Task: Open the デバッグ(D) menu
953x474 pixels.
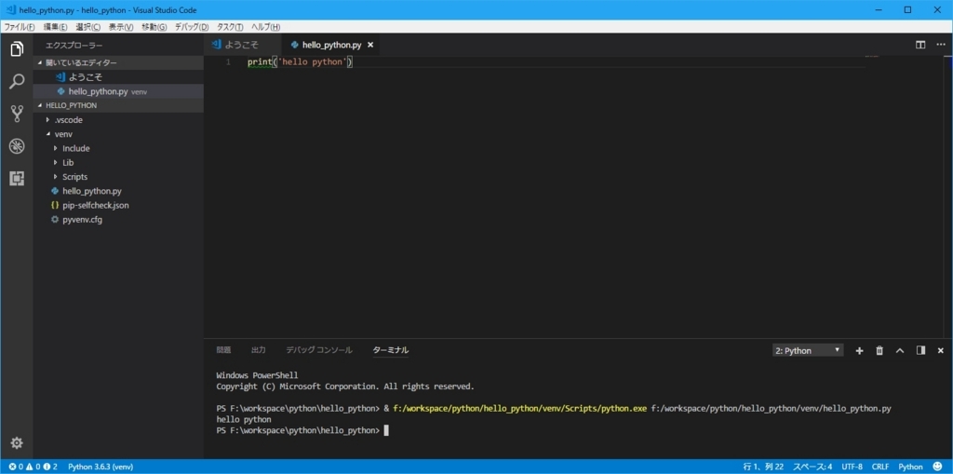Action: 192,27
